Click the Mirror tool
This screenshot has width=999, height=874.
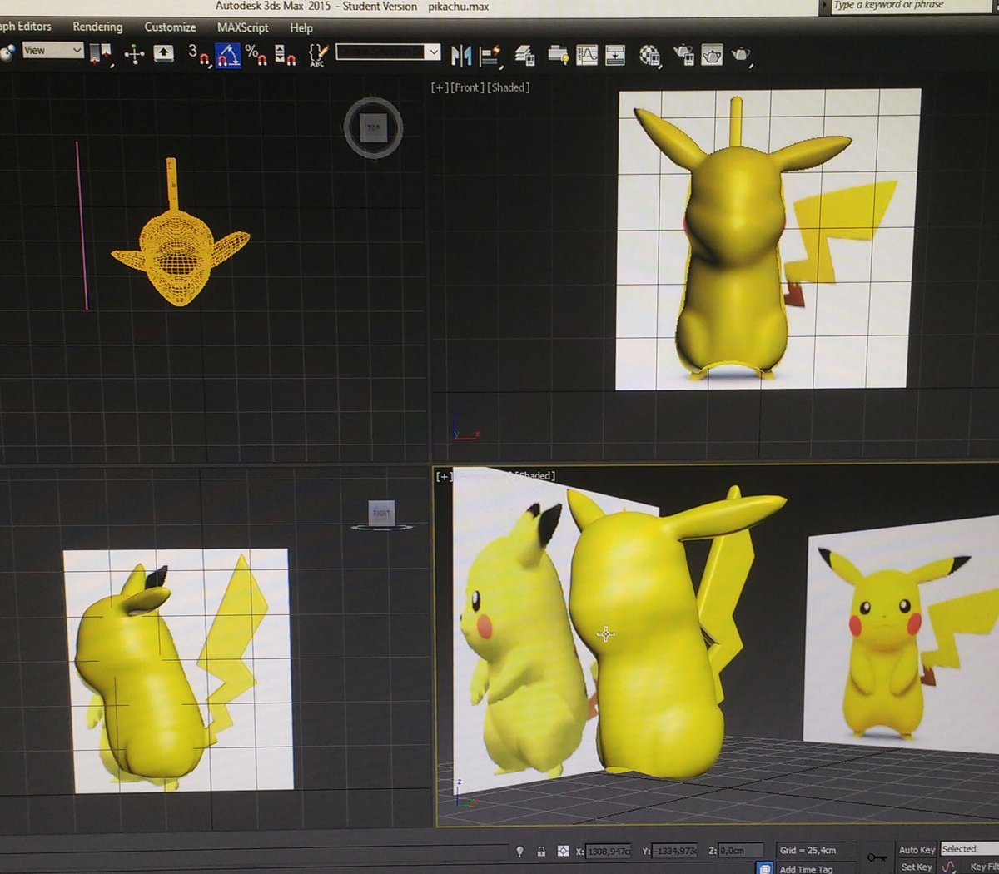click(x=461, y=56)
